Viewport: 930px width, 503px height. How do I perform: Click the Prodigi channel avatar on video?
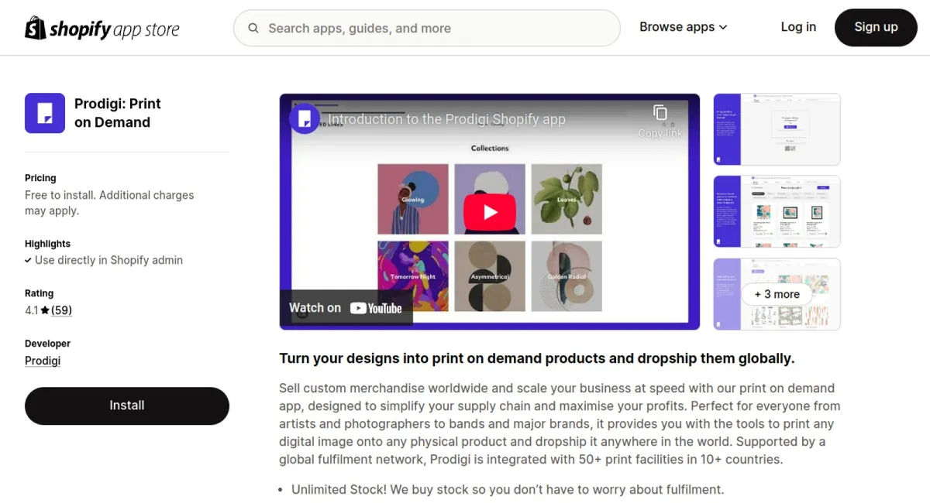click(x=305, y=118)
